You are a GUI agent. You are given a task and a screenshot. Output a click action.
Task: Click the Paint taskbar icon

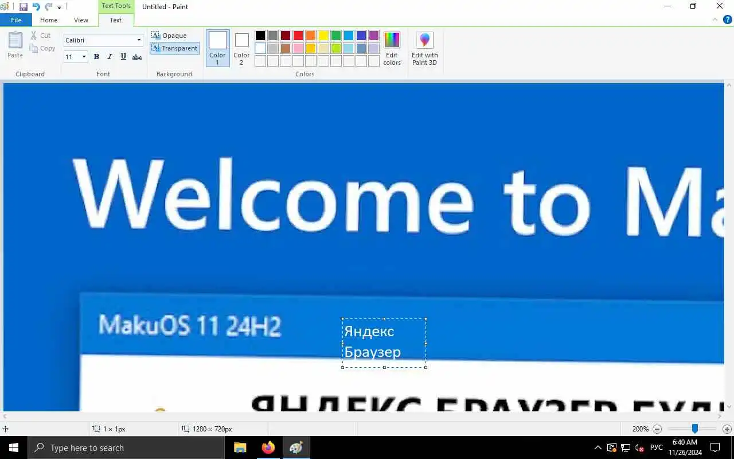(296, 448)
